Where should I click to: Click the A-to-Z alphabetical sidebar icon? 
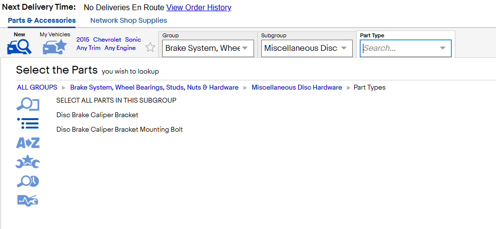pos(28,143)
